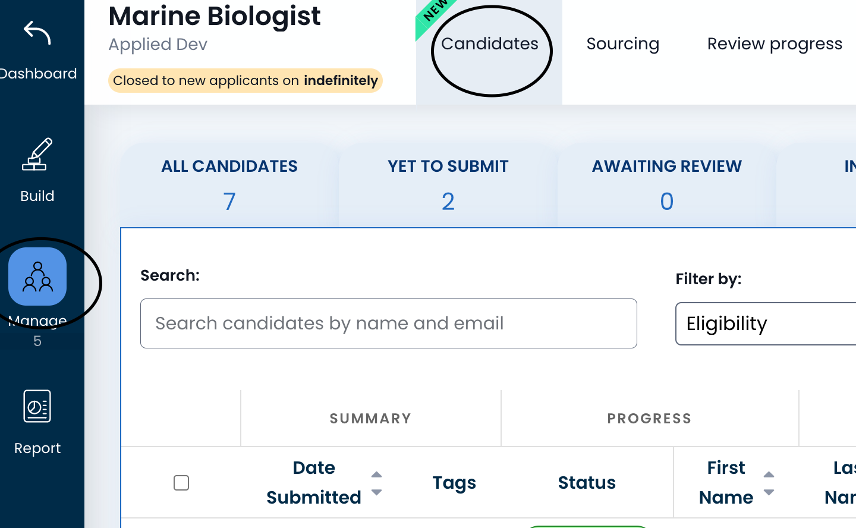The height and width of the screenshot is (528, 856).
Task: Click the Marine Biologist job title
Action: tap(215, 16)
